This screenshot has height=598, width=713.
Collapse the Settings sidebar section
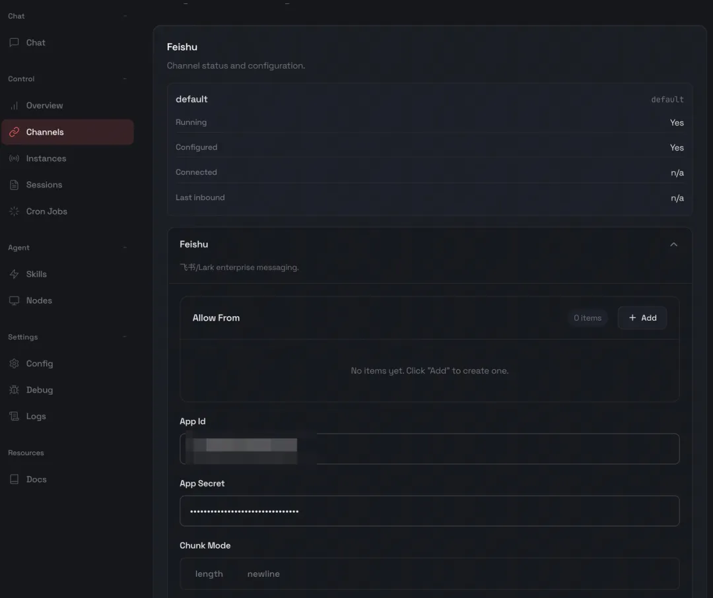pos(125,337)
